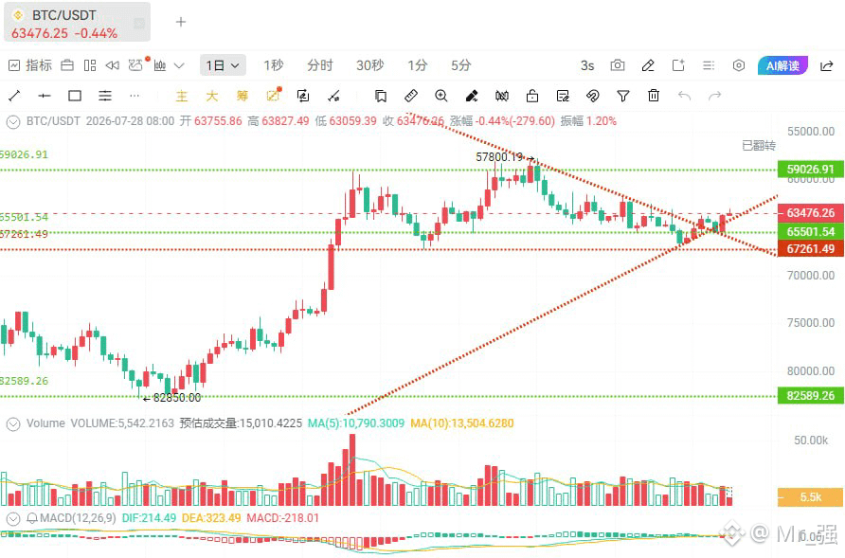
Task: Click the MA(5):10,790.3009 volume label
Action: (355, 423)
